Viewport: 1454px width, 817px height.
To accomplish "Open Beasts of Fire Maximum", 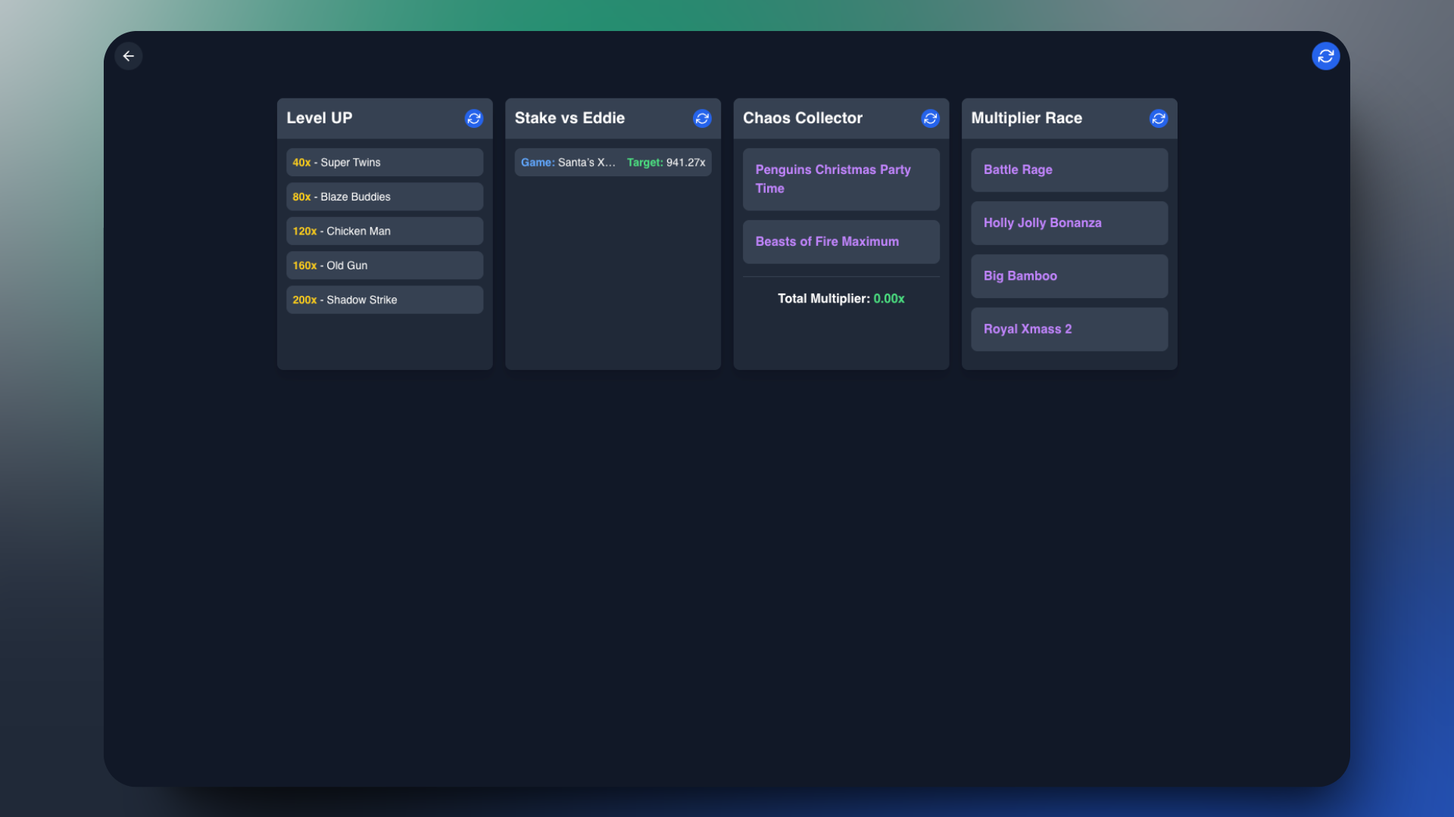I will click(841, 242).
